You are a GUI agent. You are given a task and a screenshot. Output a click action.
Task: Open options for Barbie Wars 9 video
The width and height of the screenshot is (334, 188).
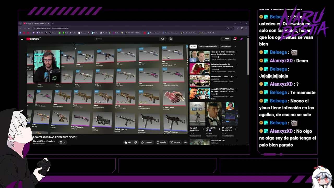[x=237, y=77]
